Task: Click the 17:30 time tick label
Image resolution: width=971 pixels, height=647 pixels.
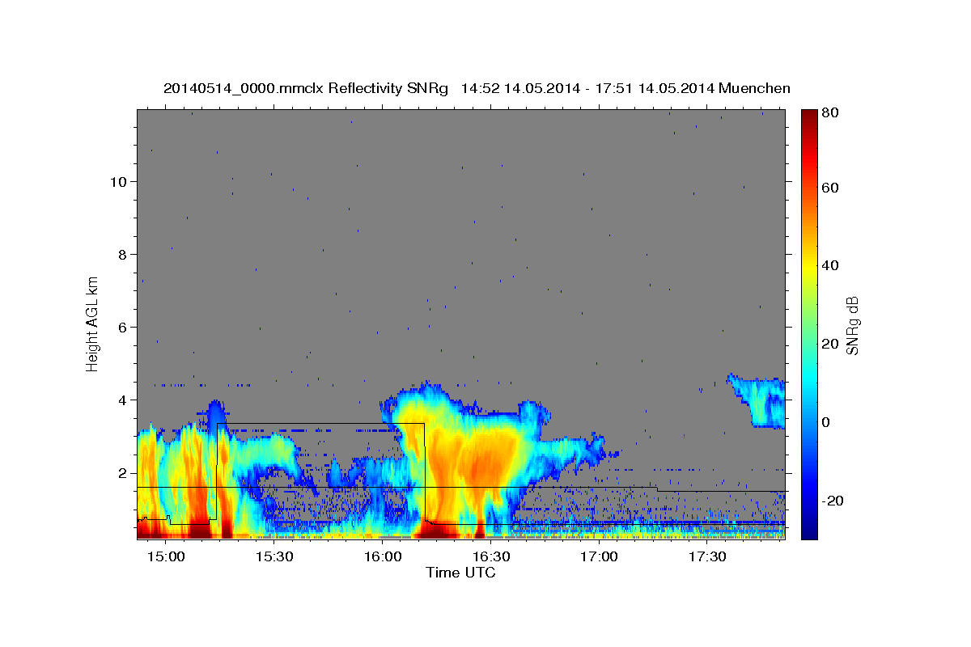Action: coord(706,556)
